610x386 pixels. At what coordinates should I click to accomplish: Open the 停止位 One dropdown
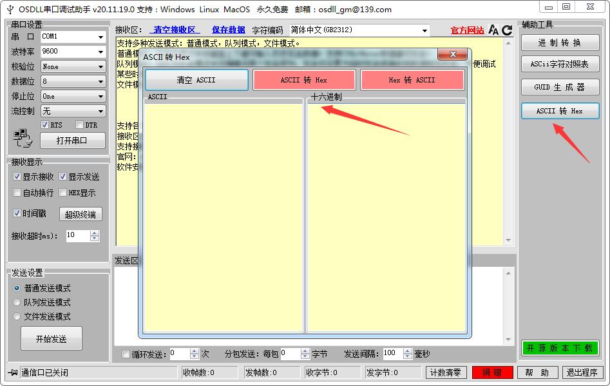73,96
